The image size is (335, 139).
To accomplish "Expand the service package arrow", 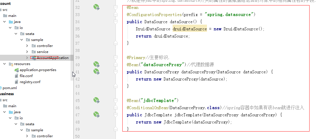I will pyautogui.click(x=27, y=52).
